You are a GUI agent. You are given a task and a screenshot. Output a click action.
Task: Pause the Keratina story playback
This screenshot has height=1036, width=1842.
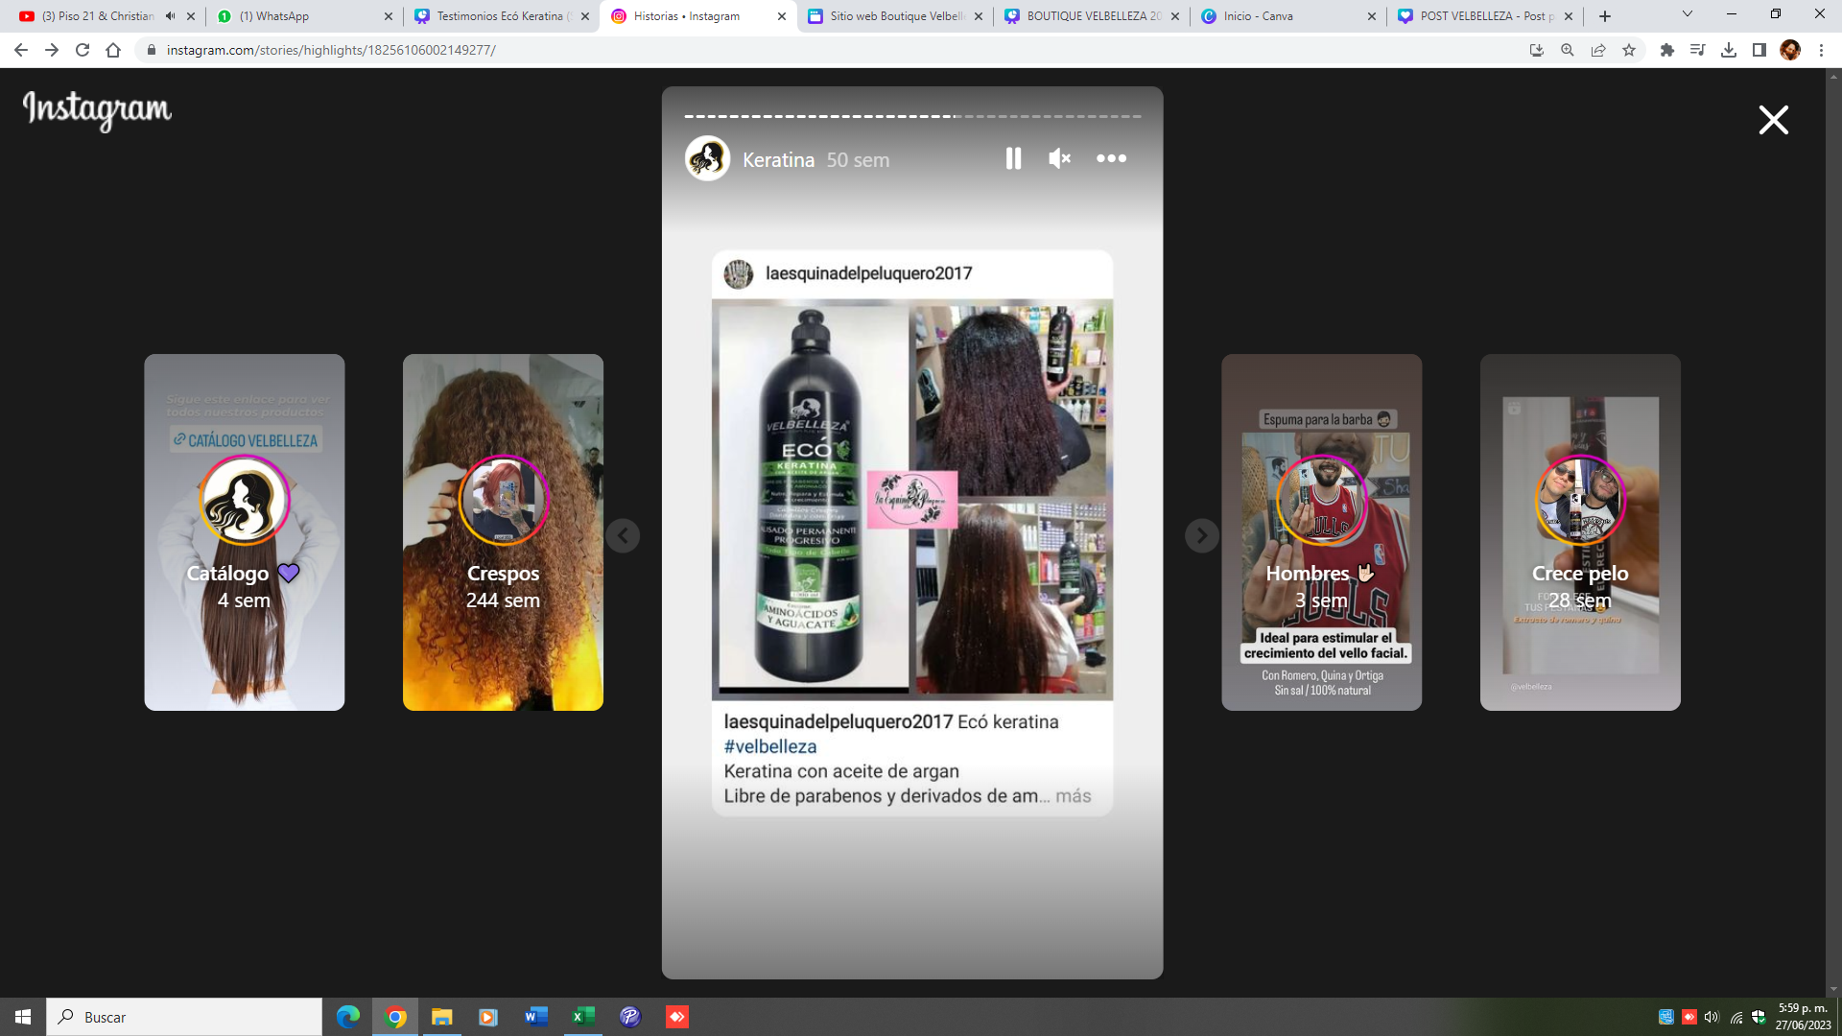pos(1013,158)
